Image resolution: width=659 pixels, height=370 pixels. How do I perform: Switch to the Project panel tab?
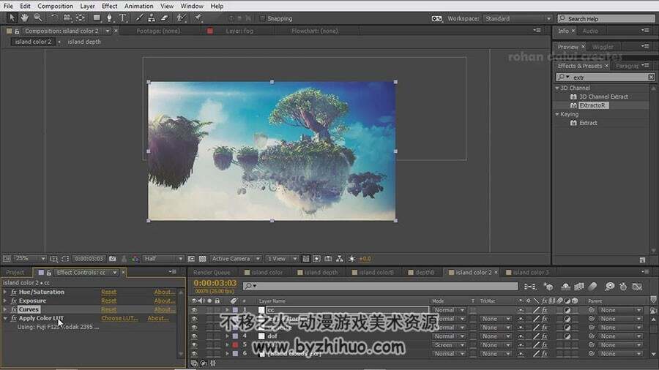point(15,272)
